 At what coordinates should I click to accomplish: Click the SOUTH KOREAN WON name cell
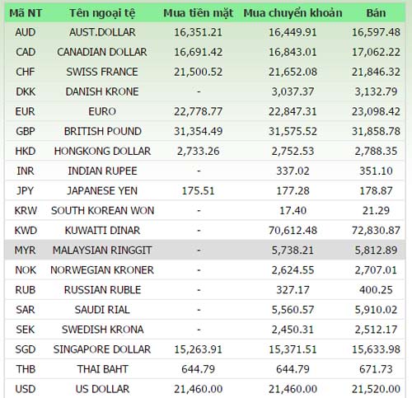click(x=102, y=210)
